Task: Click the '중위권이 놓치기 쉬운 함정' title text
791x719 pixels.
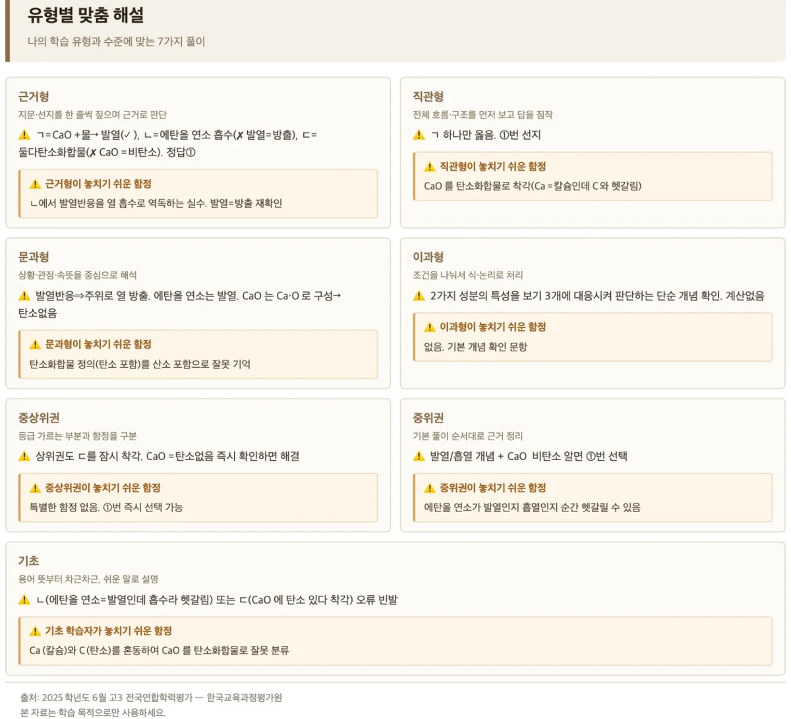Action: pyautogui.click(x=493, y=488)
